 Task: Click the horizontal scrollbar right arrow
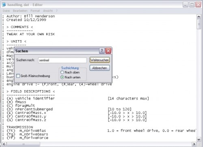pyautogui.click(x=194, y=144)
